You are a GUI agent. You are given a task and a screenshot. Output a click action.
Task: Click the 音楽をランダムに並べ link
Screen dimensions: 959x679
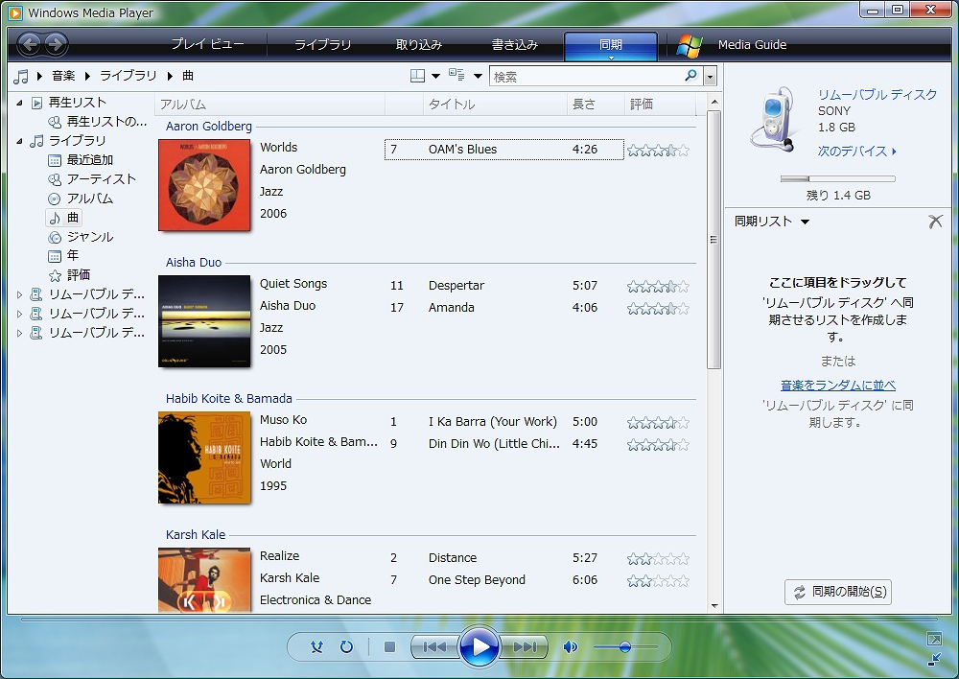pyautogui.click(x=837, y=385)
